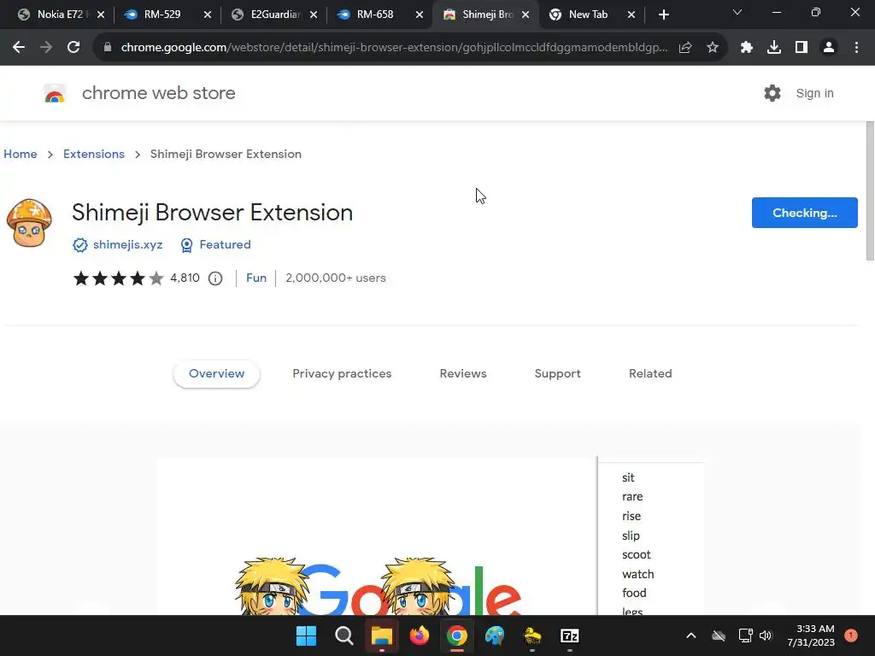Click the Extensions breadcrumb link
The image size is (875, 656).
tap(94, 154)
